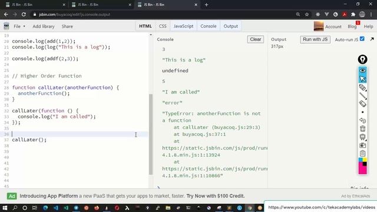377x212 pixels.
Task: Open a new browser tab with plus
Action: click(206, 5)
